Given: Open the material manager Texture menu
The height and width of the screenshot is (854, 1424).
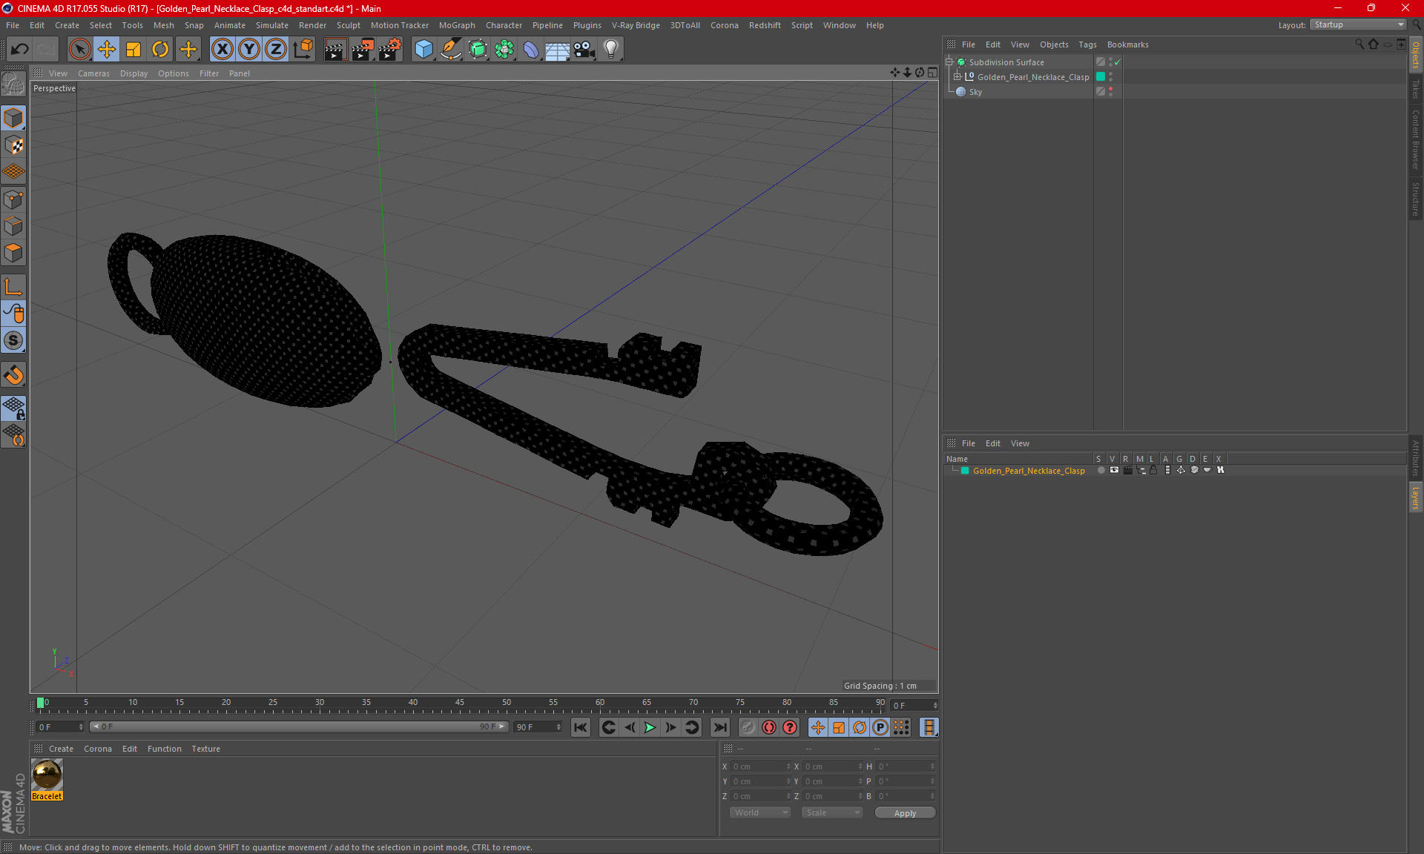Looking at the screenshot, I should pyautogui.click(x=205, y=749).
